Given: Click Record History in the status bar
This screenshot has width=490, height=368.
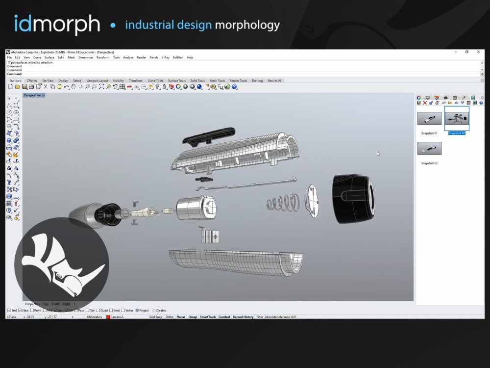Looking at the screenshot, I should [x=243, y=317].
